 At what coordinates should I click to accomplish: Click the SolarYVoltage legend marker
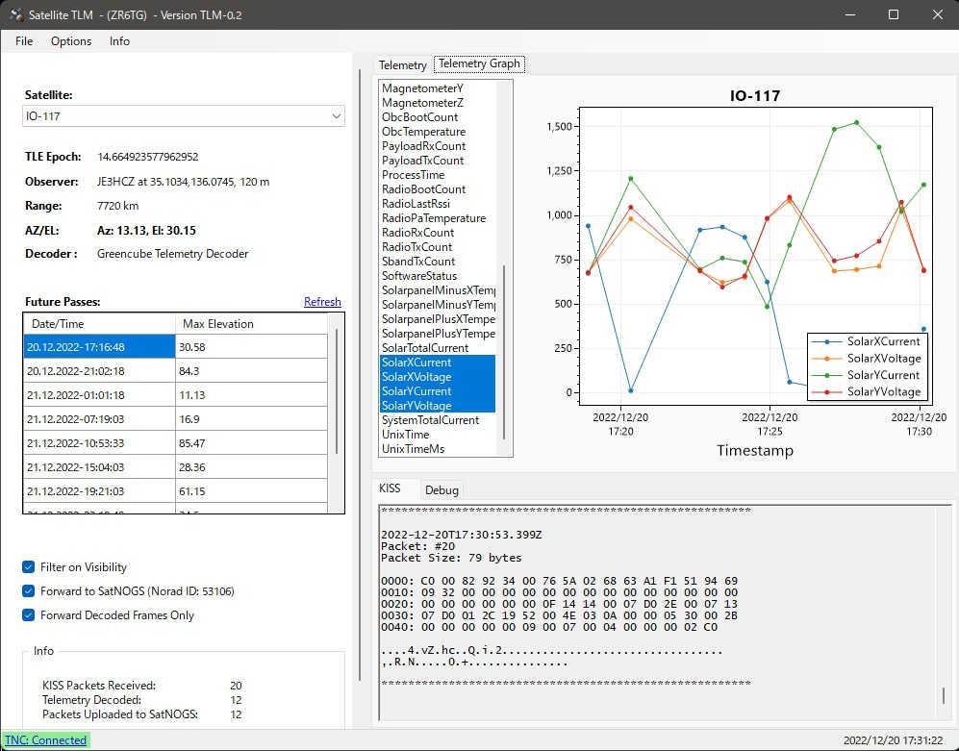[x=828, y=391]
